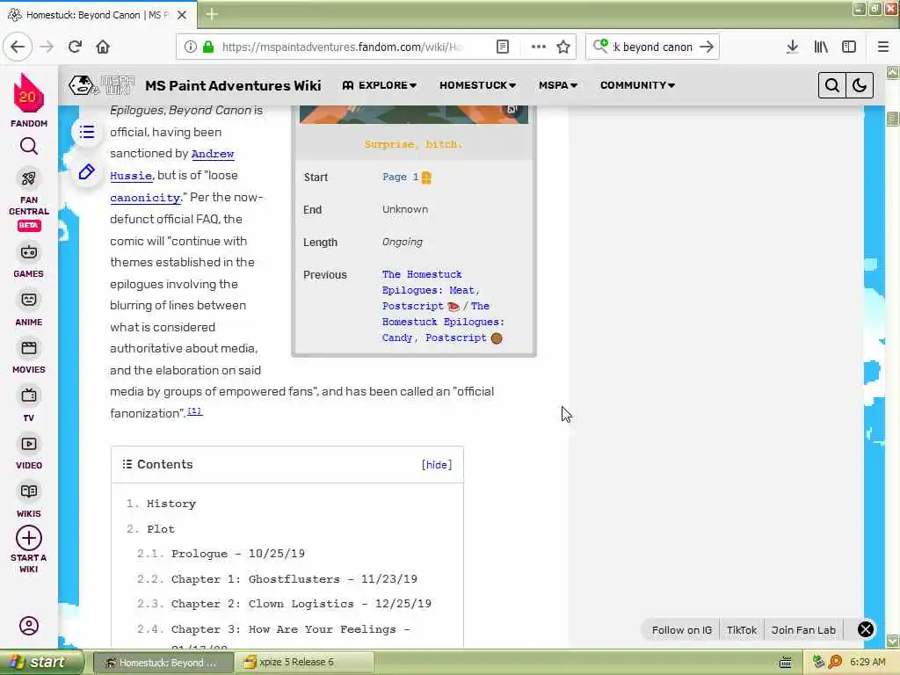Expand the Community menu
Screen dimensions: 900x675
[x=638, y=85]
